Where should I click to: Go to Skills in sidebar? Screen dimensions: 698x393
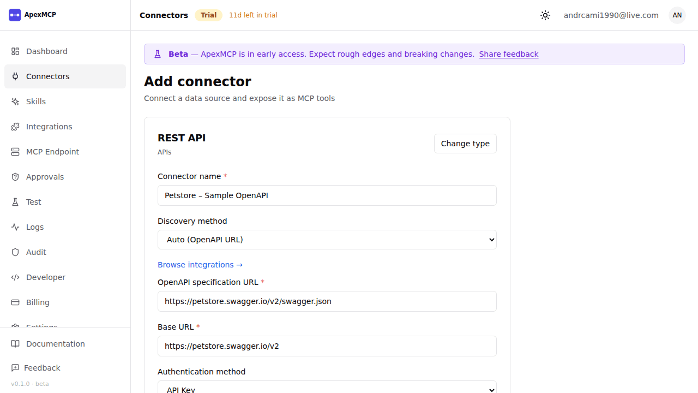65,102
